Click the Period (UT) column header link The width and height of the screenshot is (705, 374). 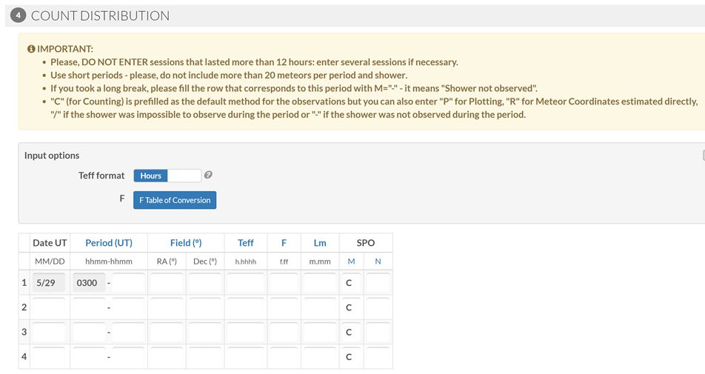pyautogui.click(x=109, y=243)
